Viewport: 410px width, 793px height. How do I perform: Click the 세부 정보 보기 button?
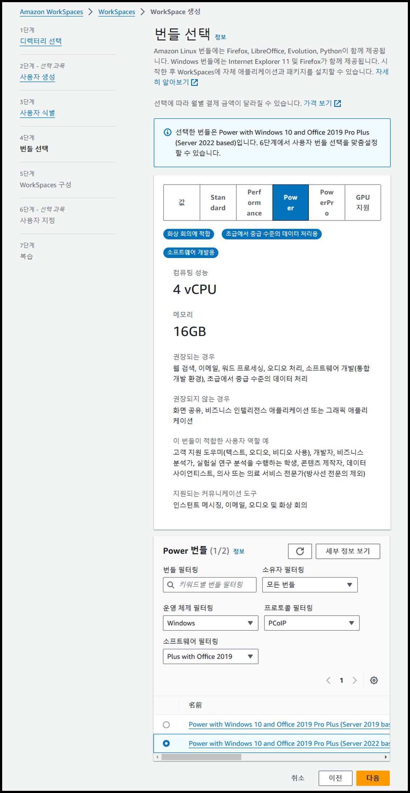[x=348, y=551]
